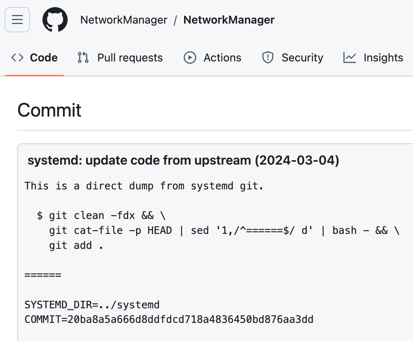Click the Code tab angle-brackets icon

pos(17,57)
